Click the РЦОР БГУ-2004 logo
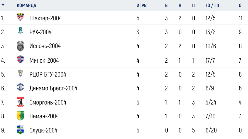The image size is (248, 139). click(20, 73)
